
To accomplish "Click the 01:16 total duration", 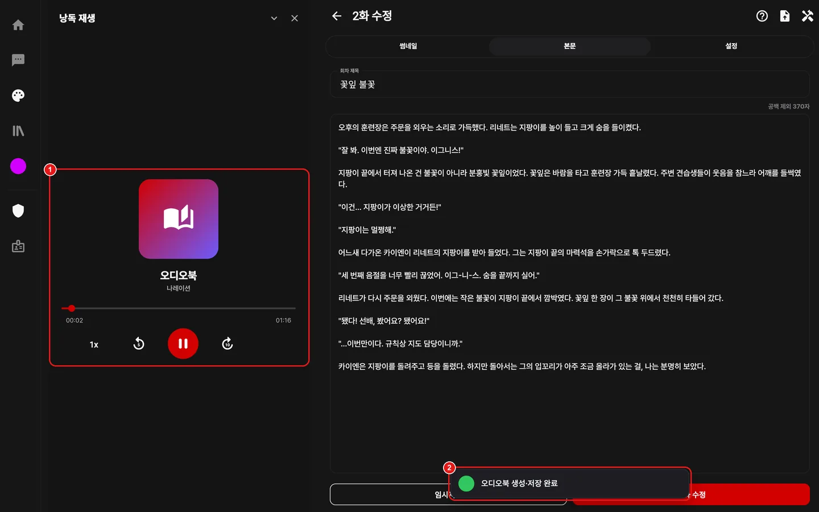I will click(x=283, y=320).
